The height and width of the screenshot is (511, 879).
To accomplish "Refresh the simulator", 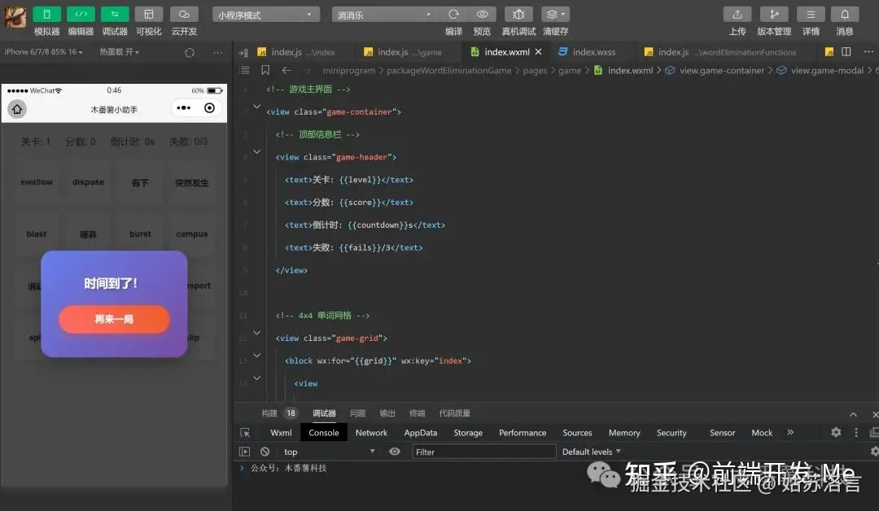I will [x=190, y=52].
